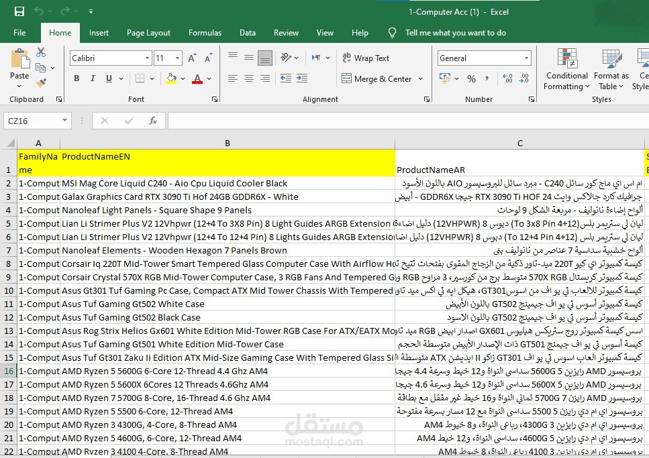
Task: Click the Paste clipboard icon
Action: (20, 59)
